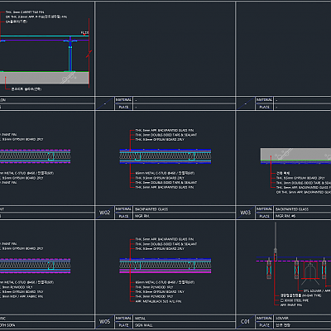This screenshot has width=331, height=331.
Task: Select the LOUVER material text for C01
Action: [282, 319]
